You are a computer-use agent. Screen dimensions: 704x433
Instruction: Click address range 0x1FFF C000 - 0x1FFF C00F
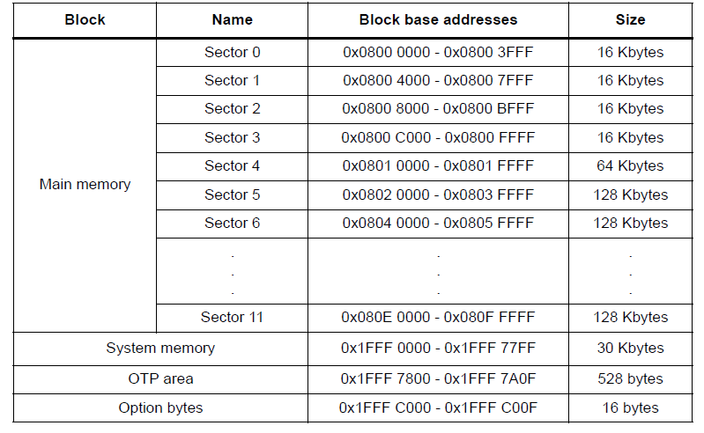(x=438, y=407)
